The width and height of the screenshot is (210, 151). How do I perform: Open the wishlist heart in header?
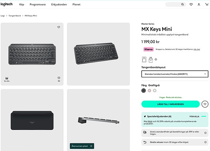click(x=191, y=4)
